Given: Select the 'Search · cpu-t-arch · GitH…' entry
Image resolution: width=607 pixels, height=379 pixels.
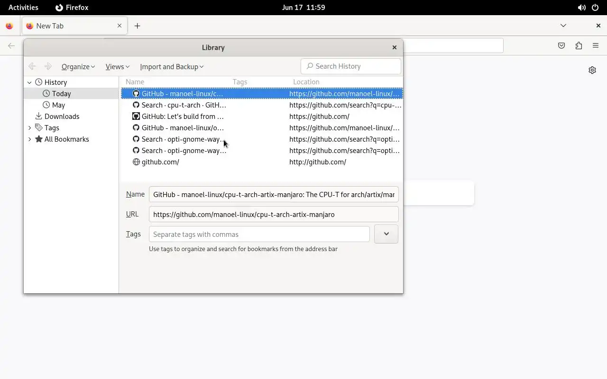Looking at the screenshot, I should coord(262,105).
